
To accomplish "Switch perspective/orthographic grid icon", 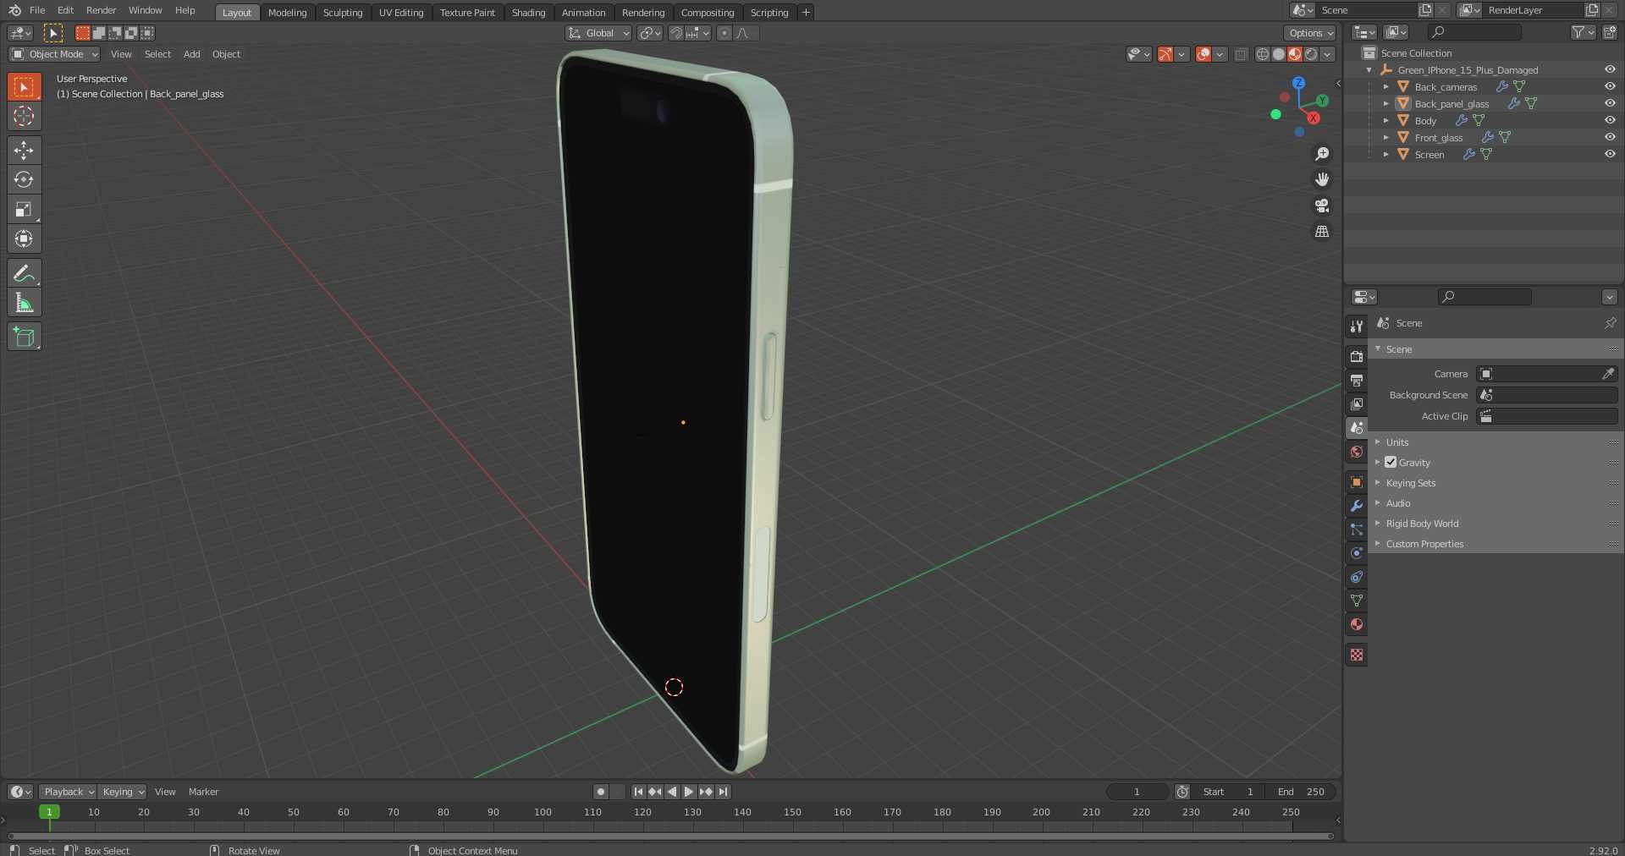I will [1321, 232].
